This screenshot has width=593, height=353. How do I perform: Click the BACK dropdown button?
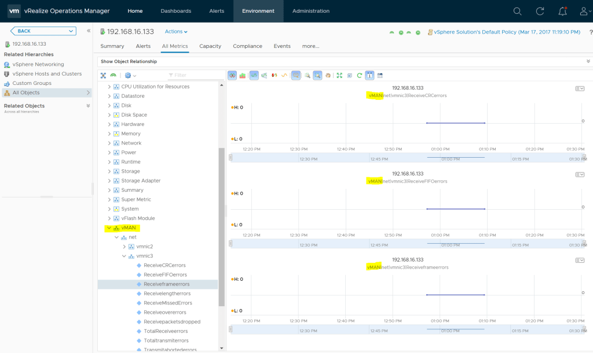point(43,31)
